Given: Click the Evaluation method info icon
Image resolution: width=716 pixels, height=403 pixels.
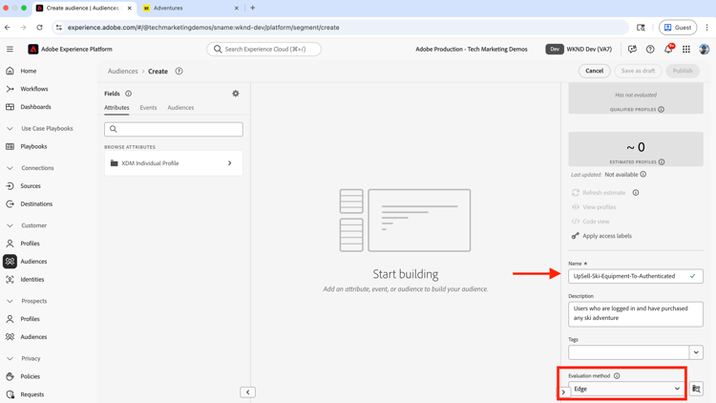Looking at the screenshot, I should point(617,375).
